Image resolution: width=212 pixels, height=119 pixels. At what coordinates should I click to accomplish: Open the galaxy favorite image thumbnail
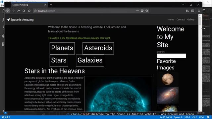(x=168, y=95)
